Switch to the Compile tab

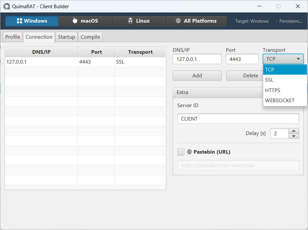[90, 37]
